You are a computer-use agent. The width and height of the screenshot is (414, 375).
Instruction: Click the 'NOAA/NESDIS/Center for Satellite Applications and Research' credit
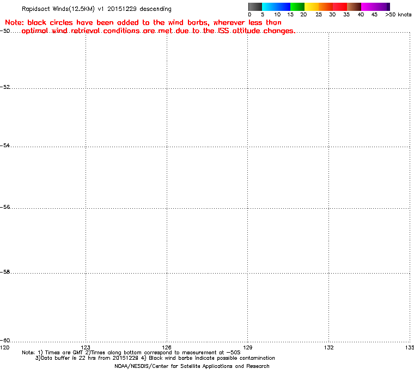192,366
